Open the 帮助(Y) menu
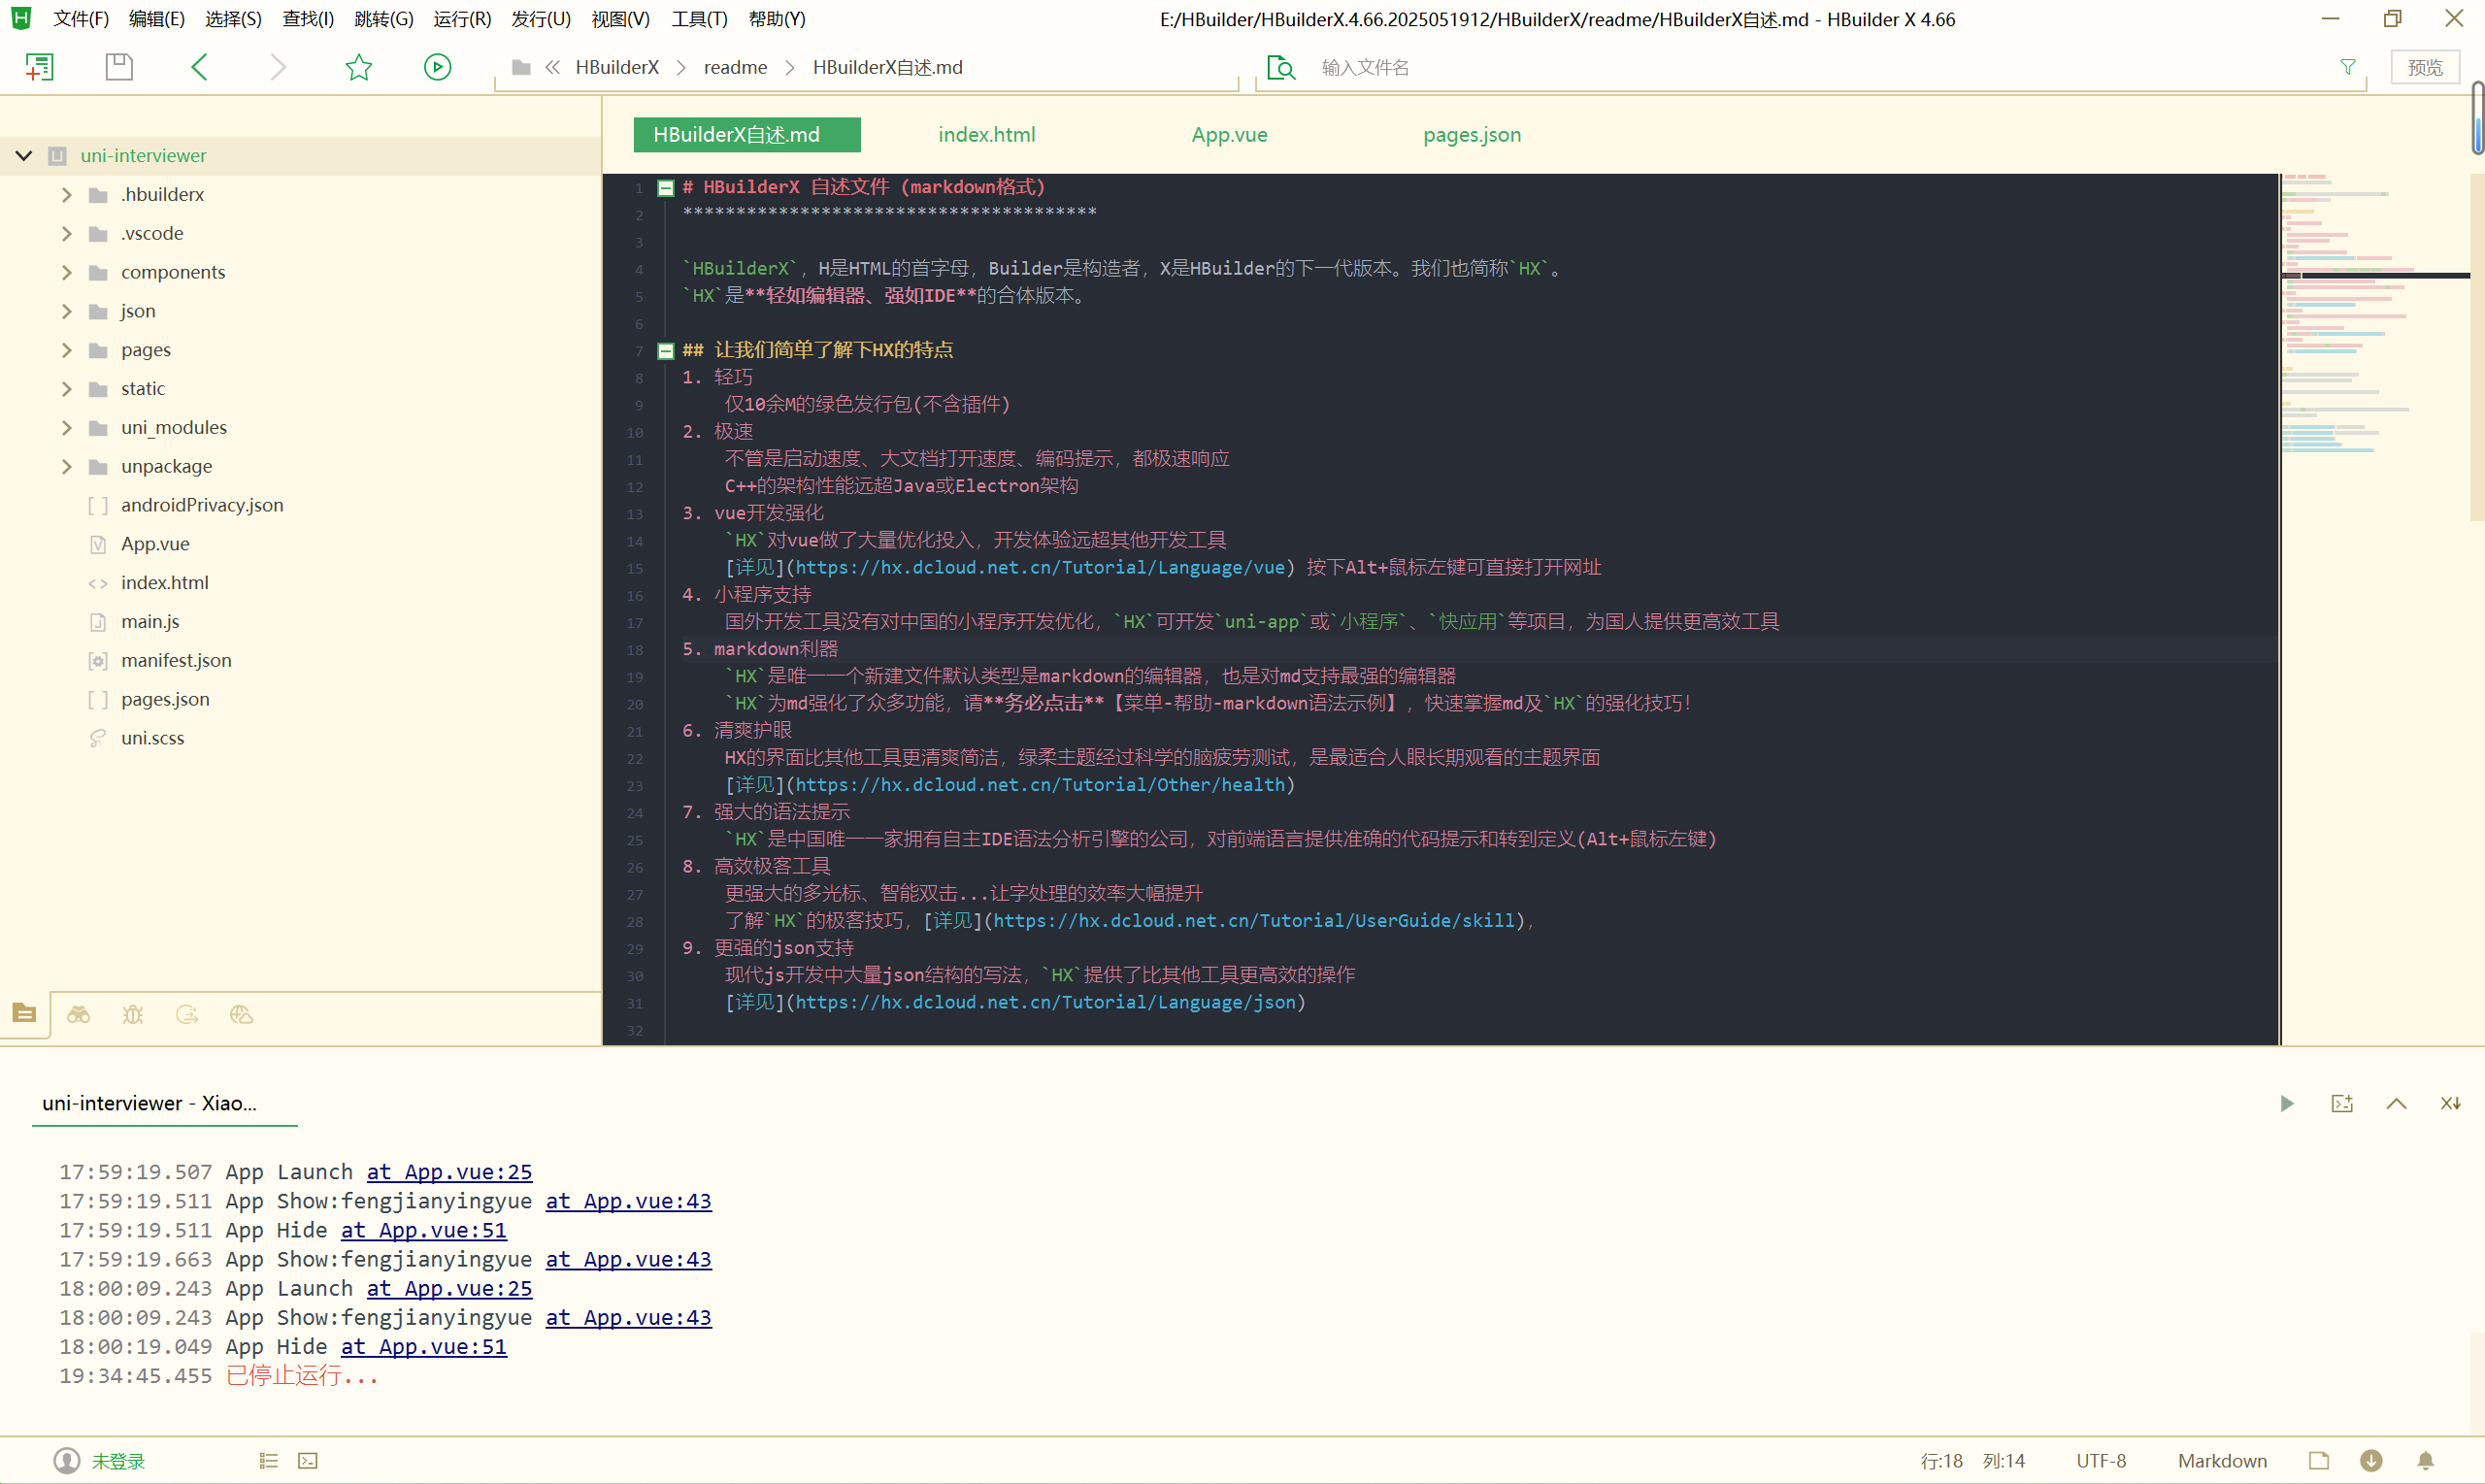 click(x=777, y=19)
